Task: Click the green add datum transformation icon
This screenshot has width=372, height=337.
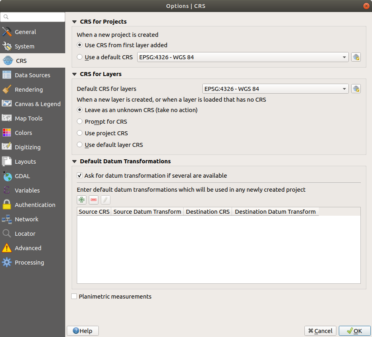Action: point(82,200)
